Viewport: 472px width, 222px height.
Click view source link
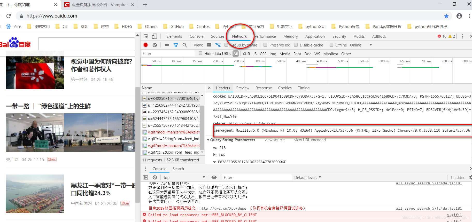(x=275, y=140)
